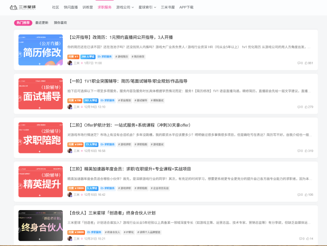Click the #模拟面试 hashtag
The width and height of the screenshot is (327, 246).
pyautogui.click(x=157, y=100)
